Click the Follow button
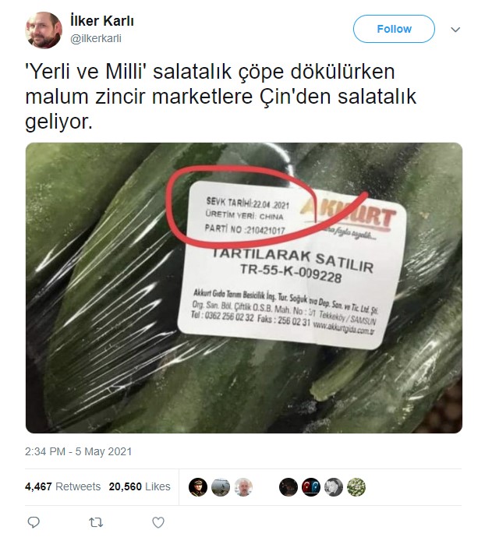492x548 pixels. tap(394, 29)
